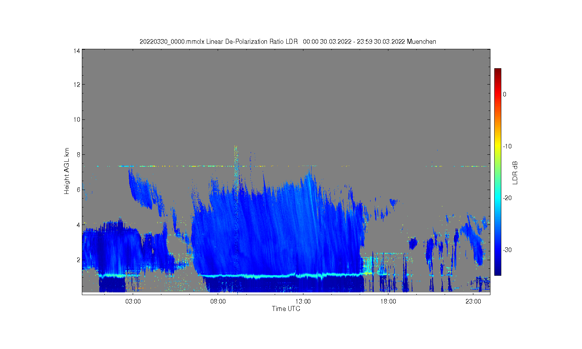The width and height of the screenshot is (582, 349).
Task: Click the plot title starting with 20220330_0000.mmclx
Action: [x=288, y=41]
